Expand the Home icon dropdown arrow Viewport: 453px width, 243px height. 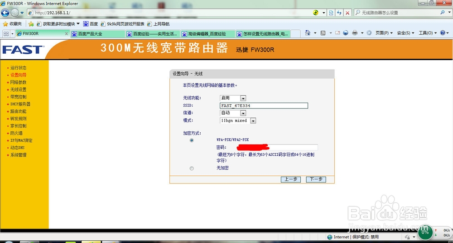tap(315, 33)
